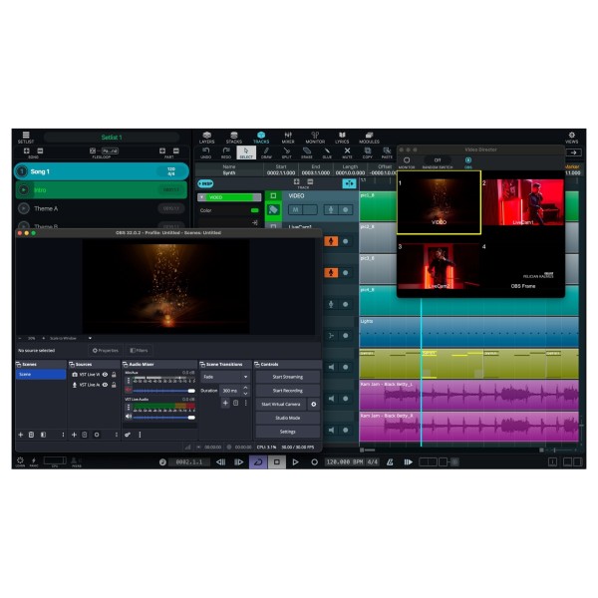Open the Scale to Window dropdown in OBS
The height and width of the screenshot is (598, 598).
(x=71, y=338)
